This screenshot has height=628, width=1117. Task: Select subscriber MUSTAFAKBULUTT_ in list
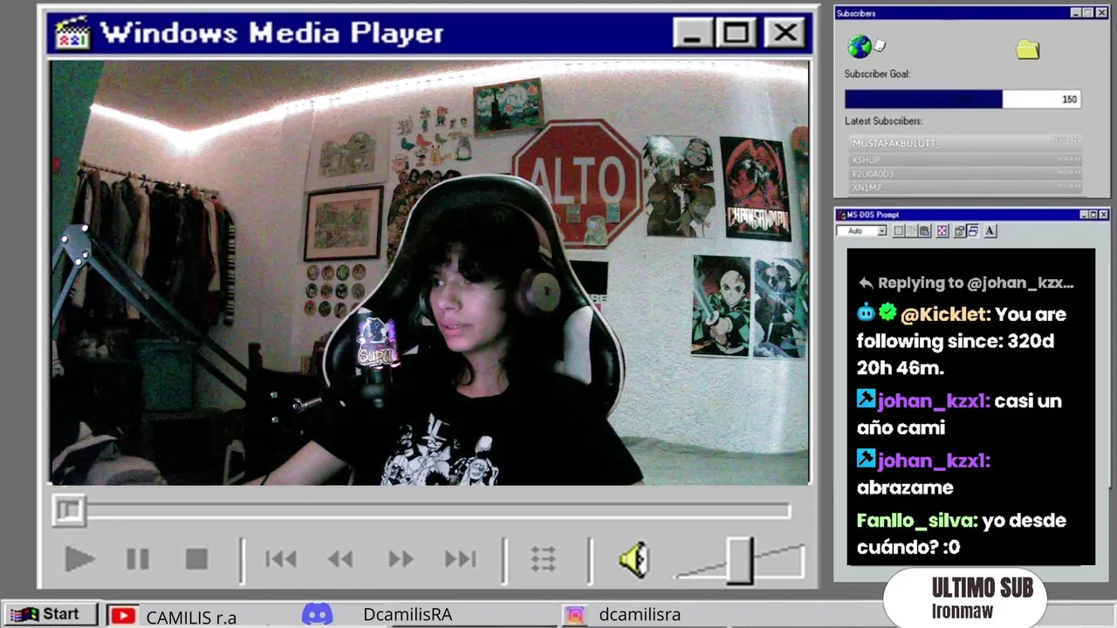(965, 142)
